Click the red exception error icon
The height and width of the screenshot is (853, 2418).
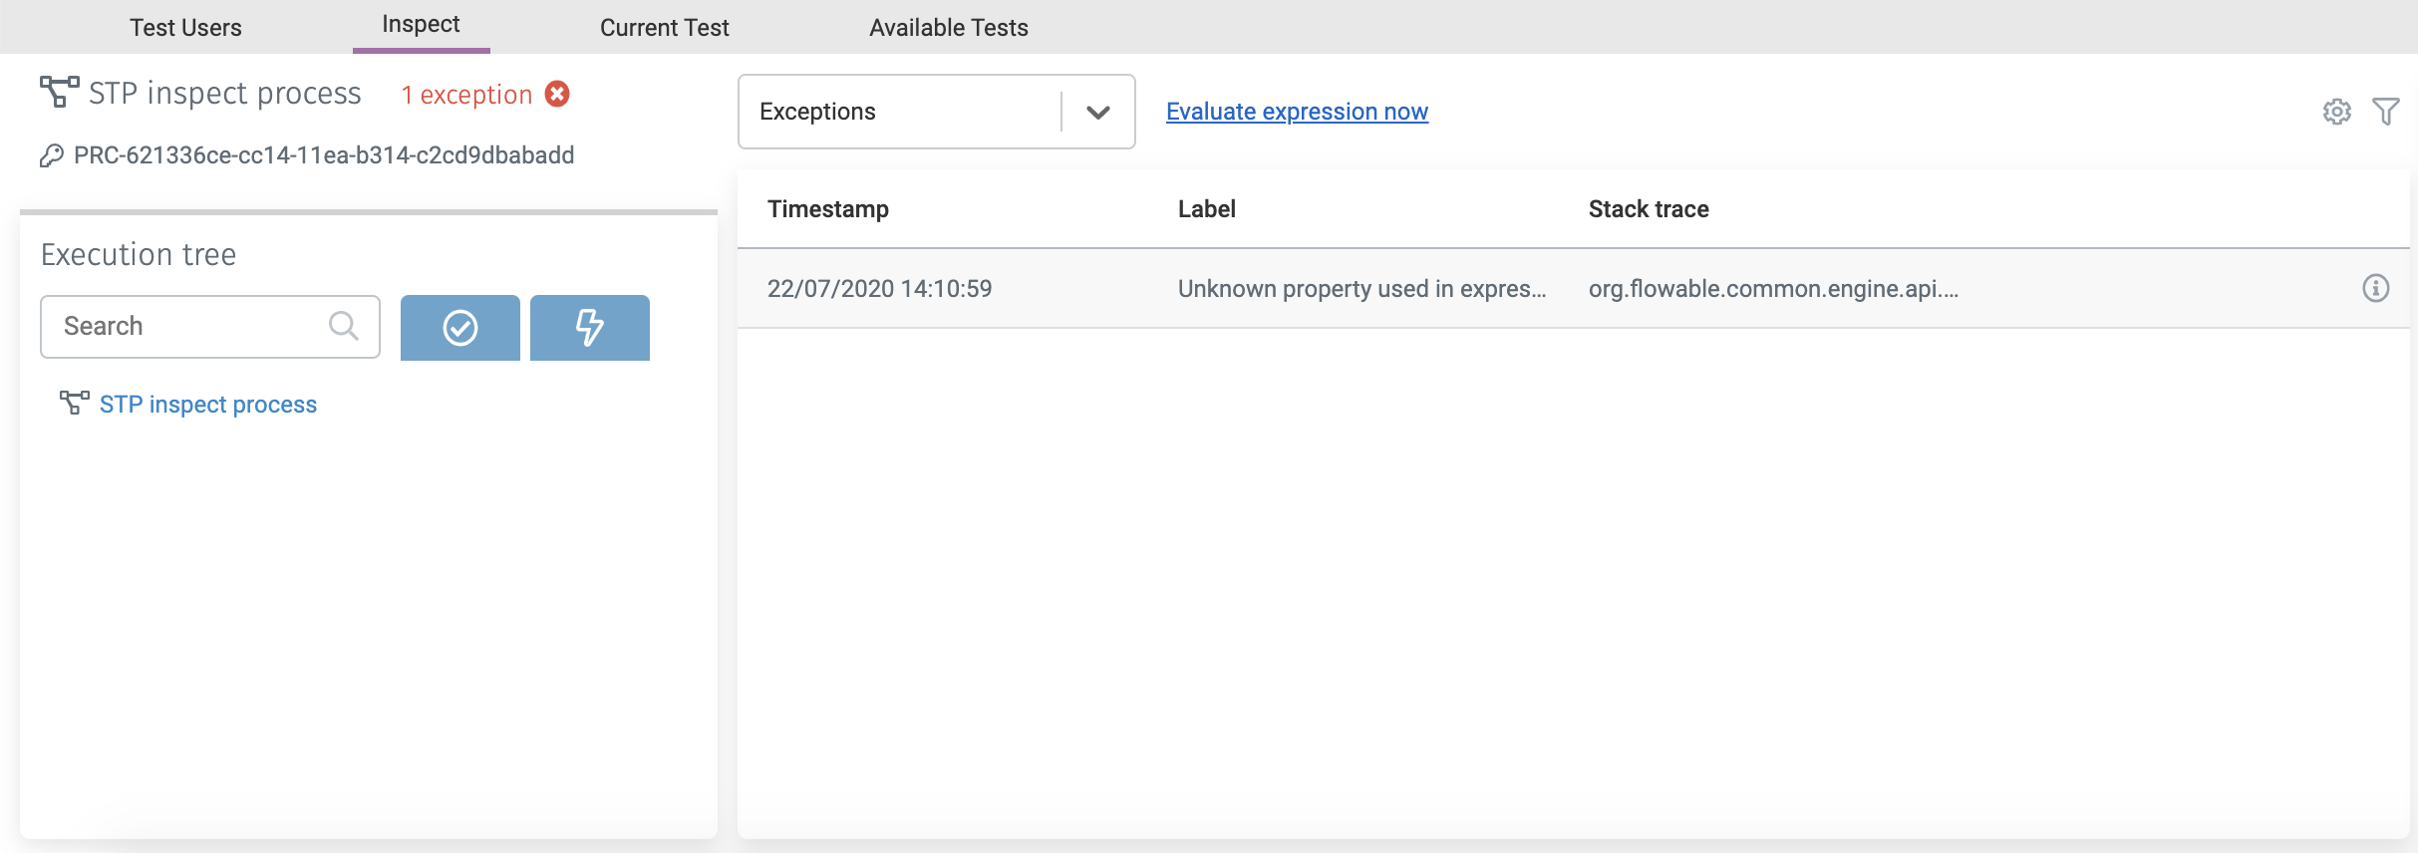(557, 94)
